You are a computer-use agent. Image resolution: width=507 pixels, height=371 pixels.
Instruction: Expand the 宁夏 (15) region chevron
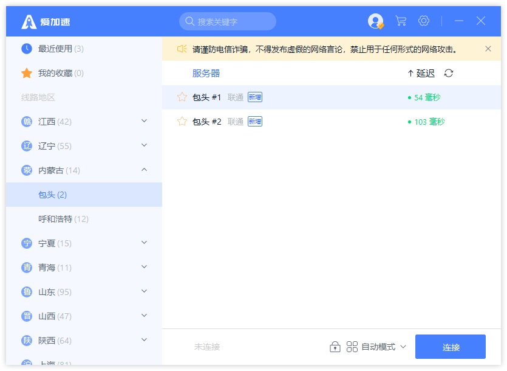pyautogui.click(x=145, y=242)
